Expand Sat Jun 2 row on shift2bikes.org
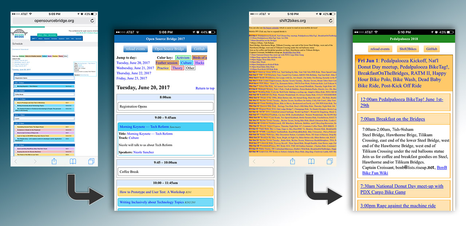The image size is (466, 226). click(x=293, y=72)
